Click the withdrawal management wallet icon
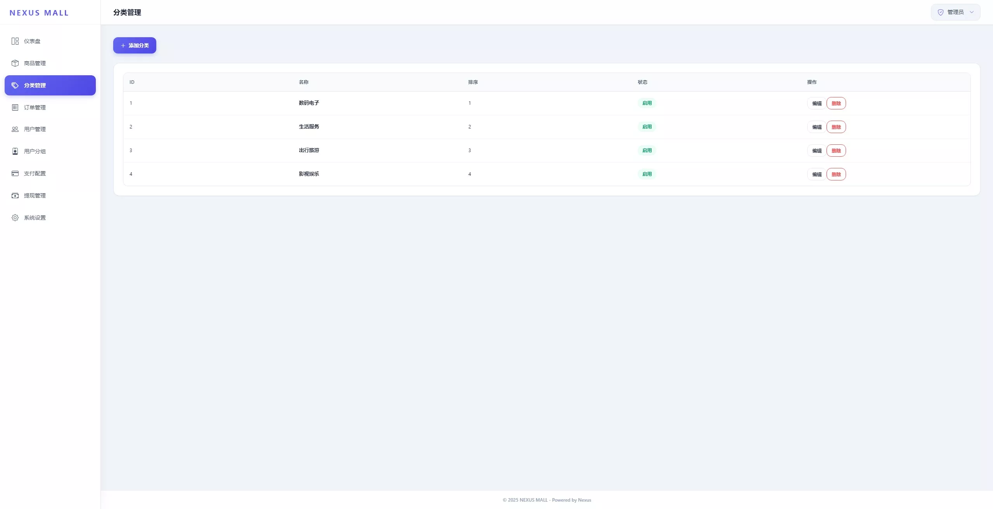 (15, 196)
